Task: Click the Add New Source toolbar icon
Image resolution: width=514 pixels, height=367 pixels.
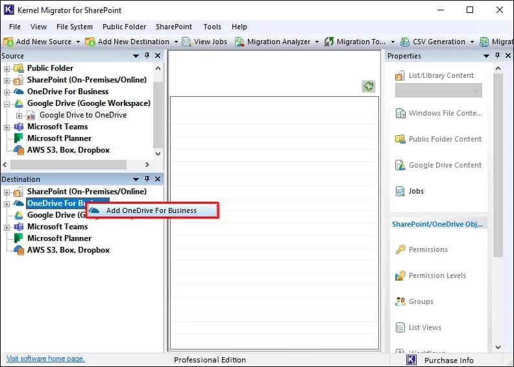Action: point(8,42)
